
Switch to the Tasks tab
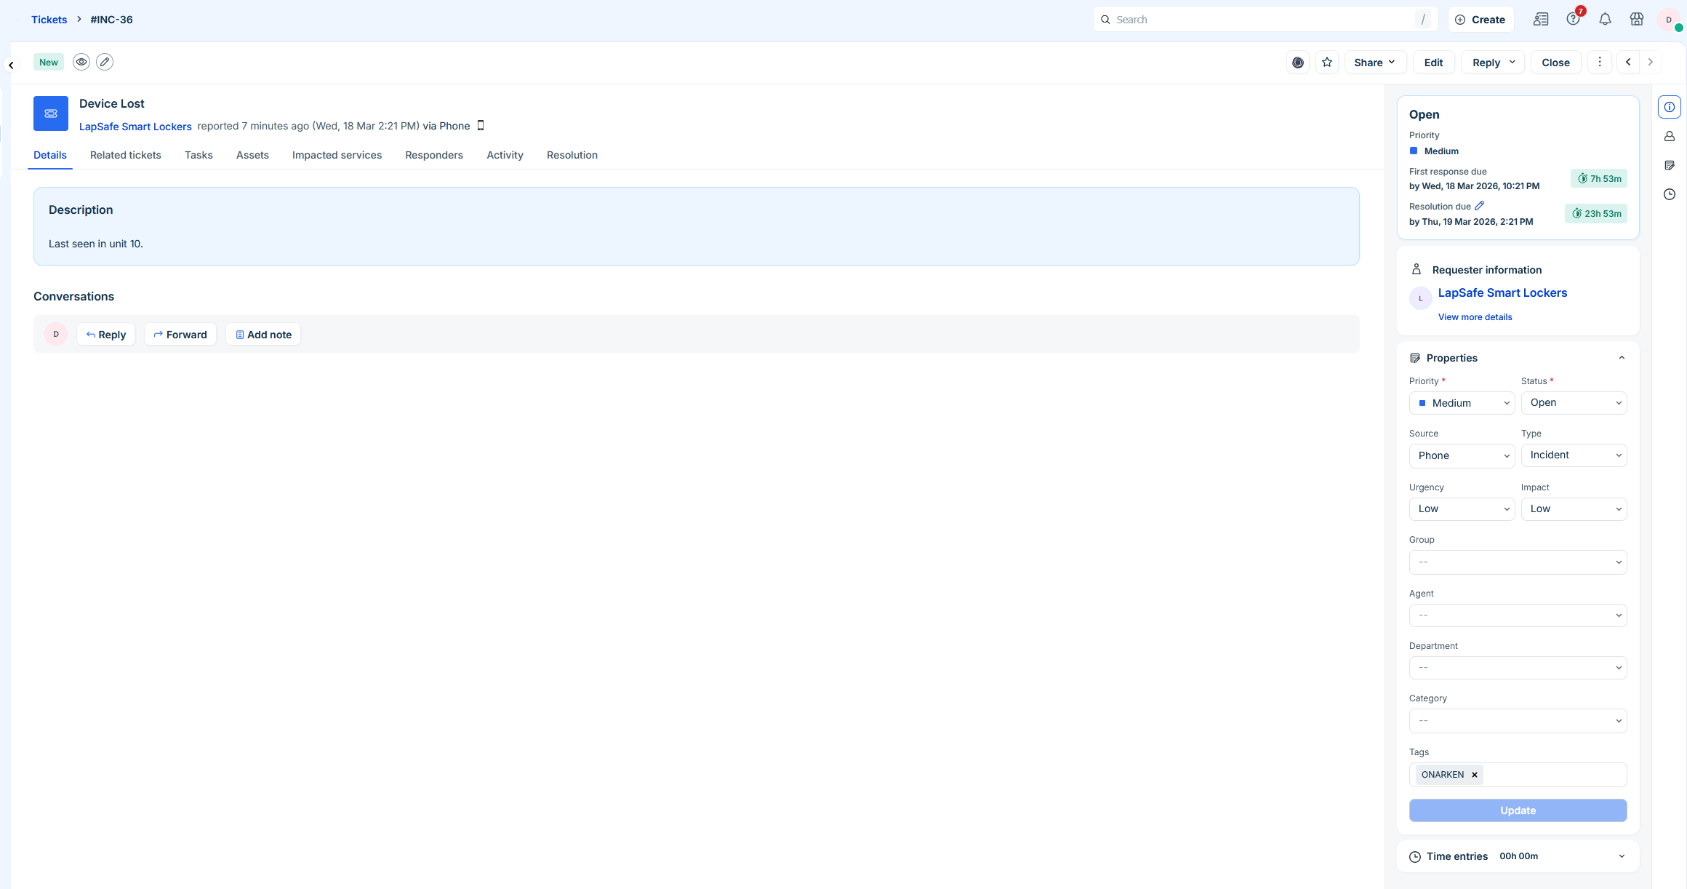tap(199, 155)
